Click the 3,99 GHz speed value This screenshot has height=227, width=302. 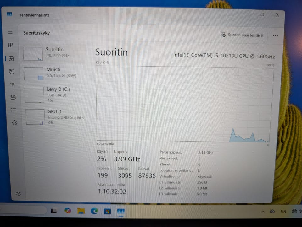pos(127,159)
